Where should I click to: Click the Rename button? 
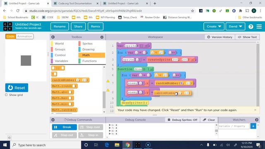(x=60, y=26)
